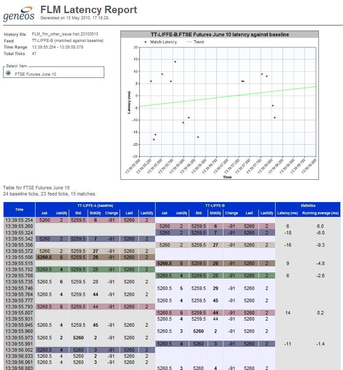This screenshot has height=370, width=343.
Task: Click the TT-LIFFE-B table header
Action: 215,206
